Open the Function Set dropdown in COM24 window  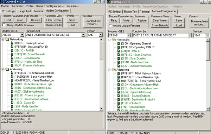(x=83, y=35)
